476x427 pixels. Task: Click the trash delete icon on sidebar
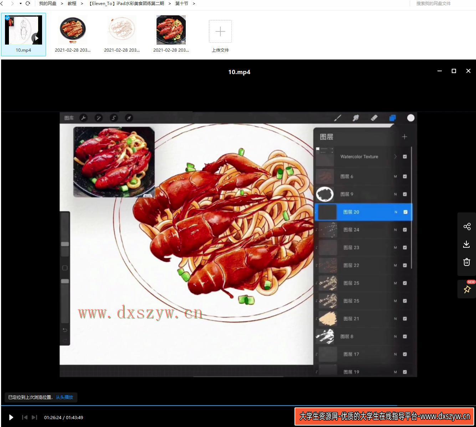[467, 262]
